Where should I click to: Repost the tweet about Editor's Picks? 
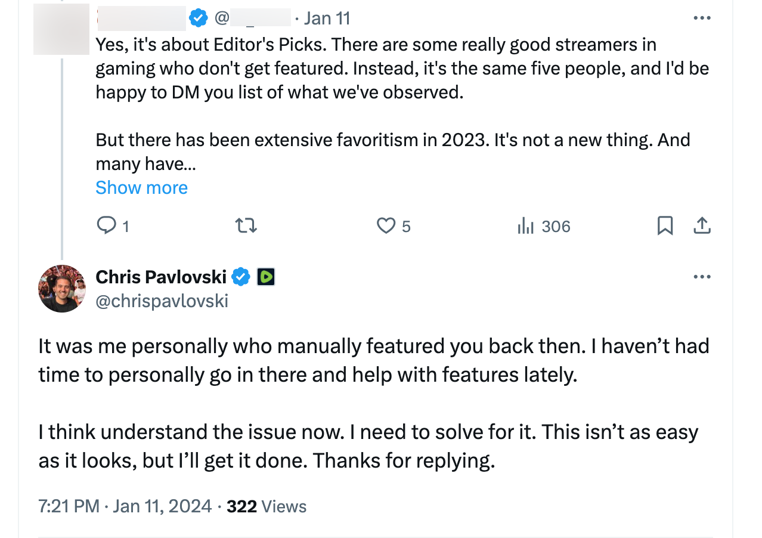tap(246, 225)
